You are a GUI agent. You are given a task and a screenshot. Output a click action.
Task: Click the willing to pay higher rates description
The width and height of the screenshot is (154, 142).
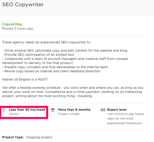point(126,119)
